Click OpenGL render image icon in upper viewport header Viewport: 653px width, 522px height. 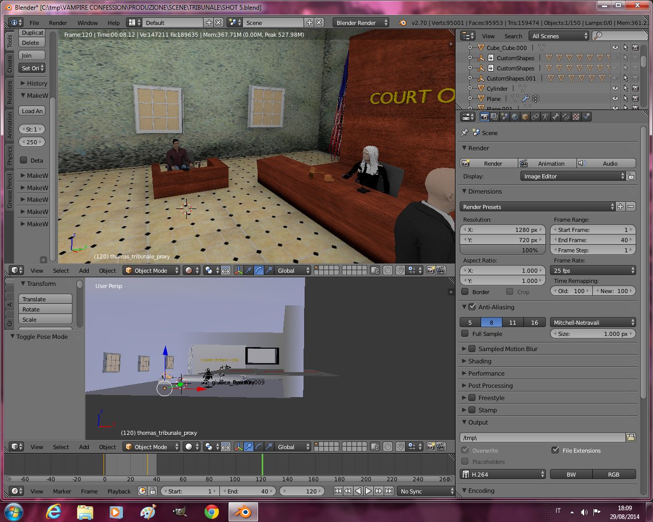point(431,271)
